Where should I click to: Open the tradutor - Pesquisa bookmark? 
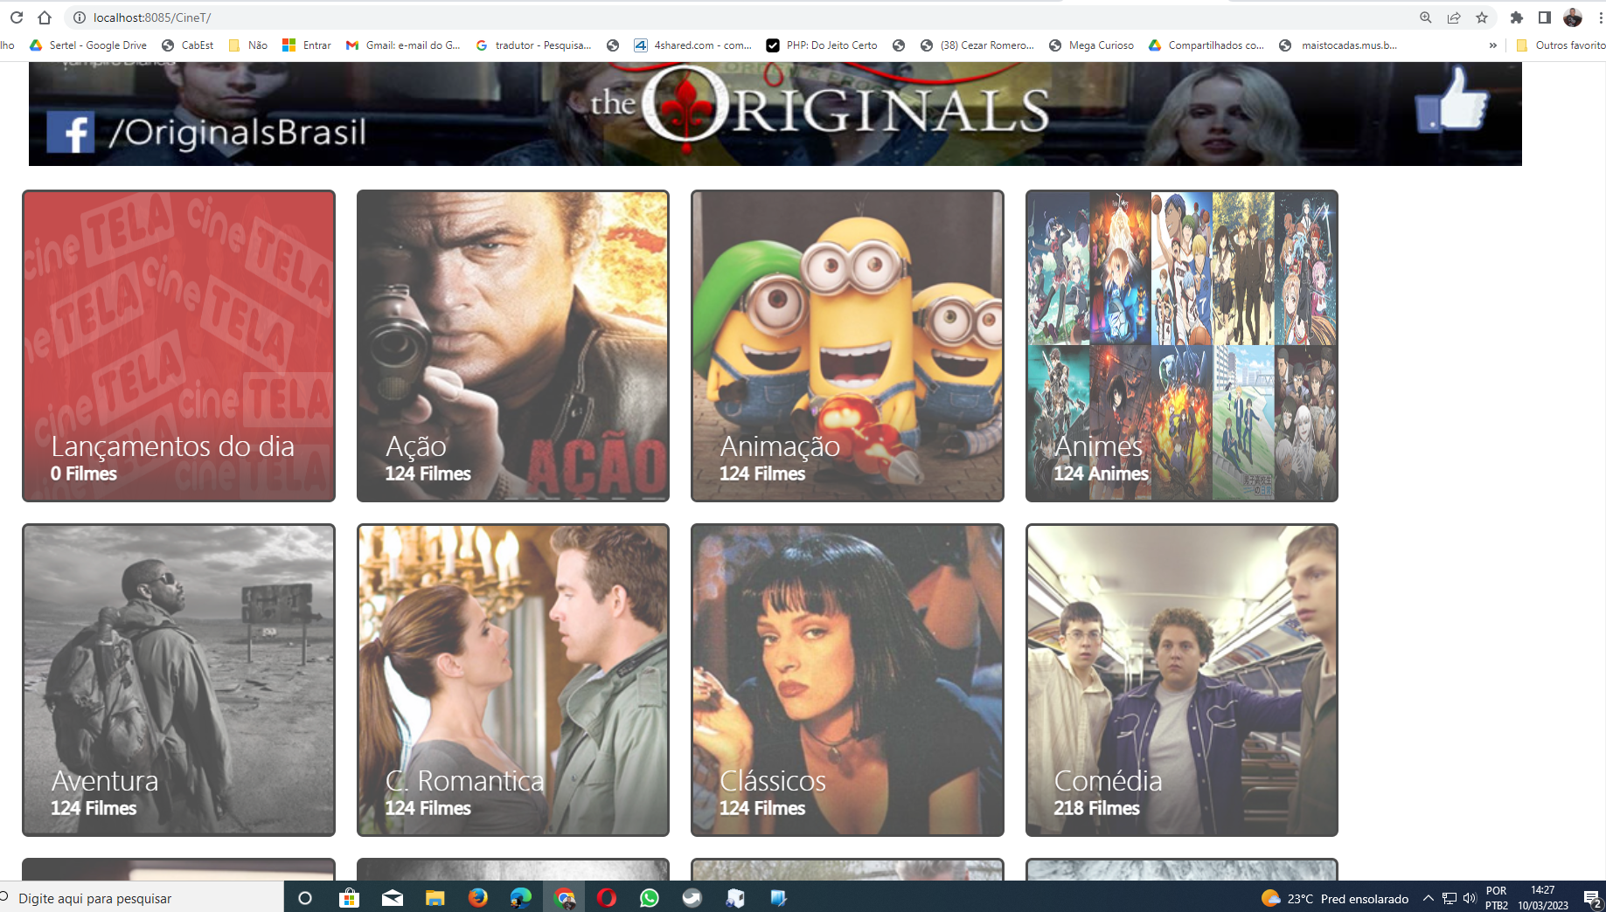(x=533, y=45)
